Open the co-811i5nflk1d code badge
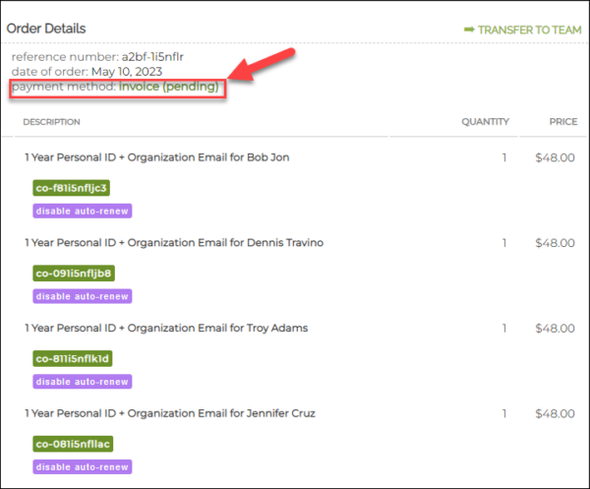Viewport: 590px width, 489px height. (73, 358)
